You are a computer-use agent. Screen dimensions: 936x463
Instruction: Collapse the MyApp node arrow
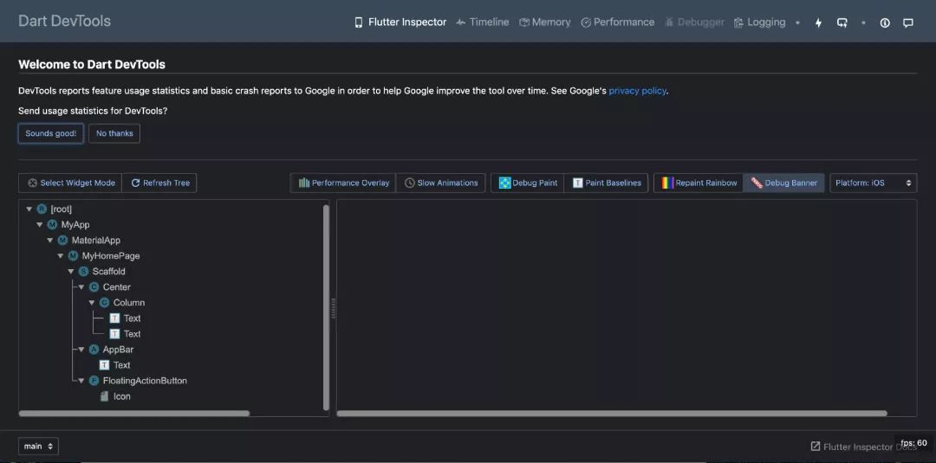39,225
